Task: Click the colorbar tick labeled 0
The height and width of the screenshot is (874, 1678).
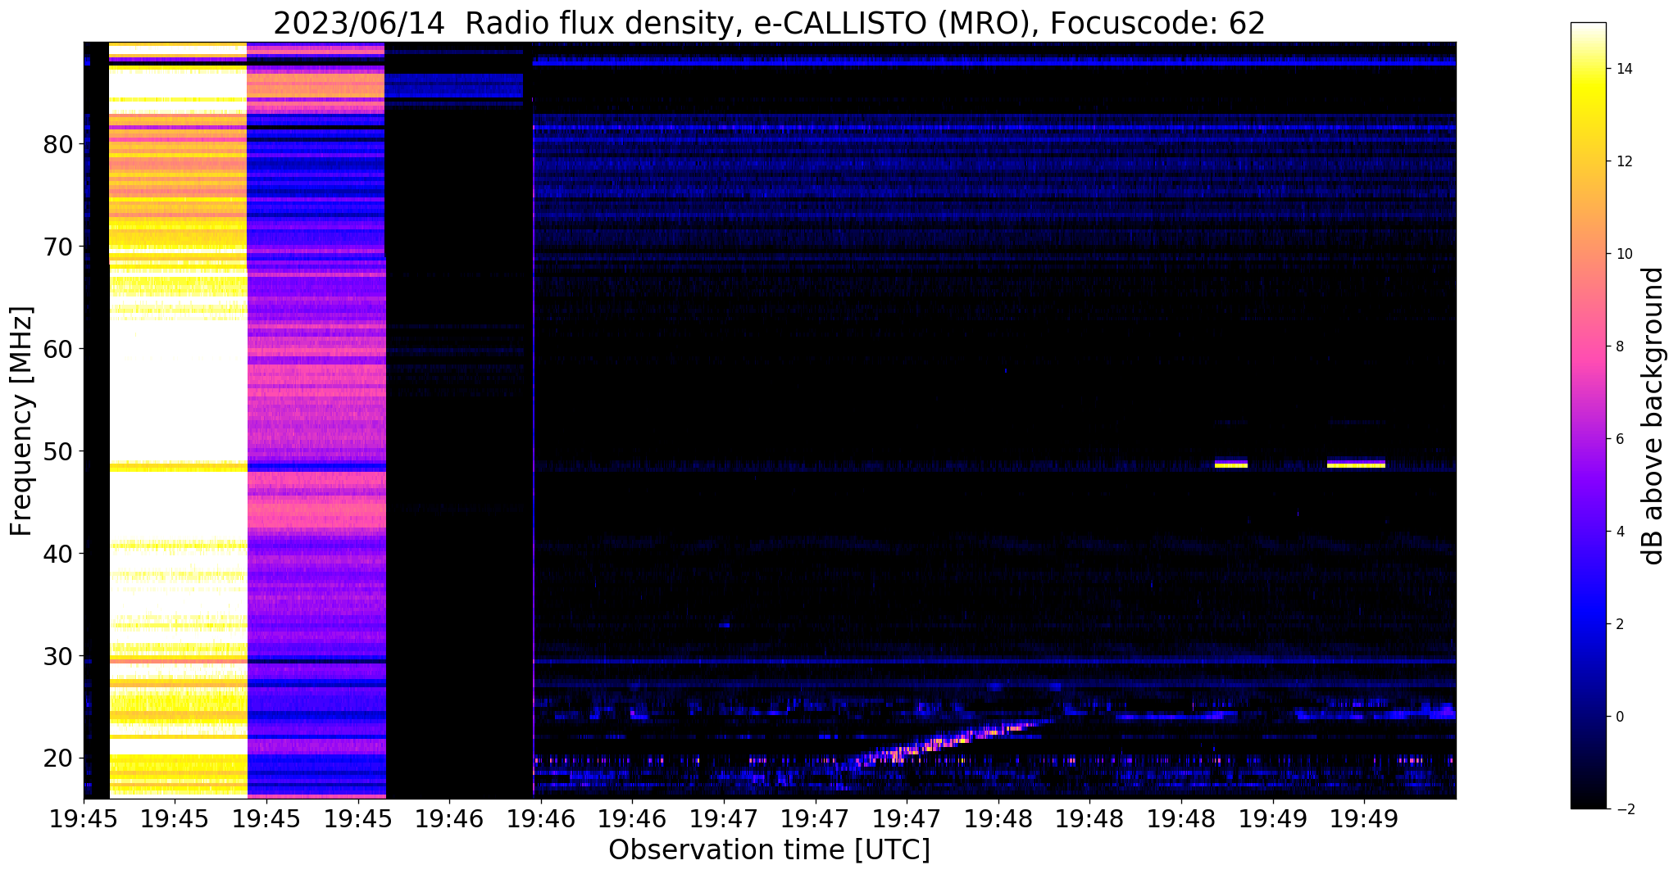Action: click(x=1619, y=717)
